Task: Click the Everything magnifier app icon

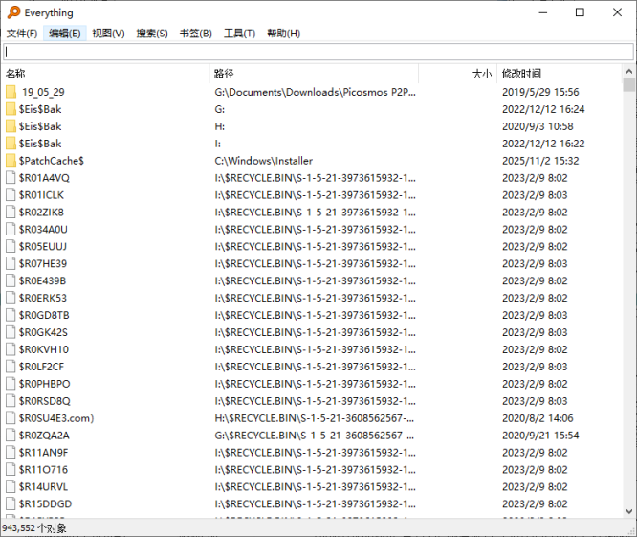Action: coord(13,12)
